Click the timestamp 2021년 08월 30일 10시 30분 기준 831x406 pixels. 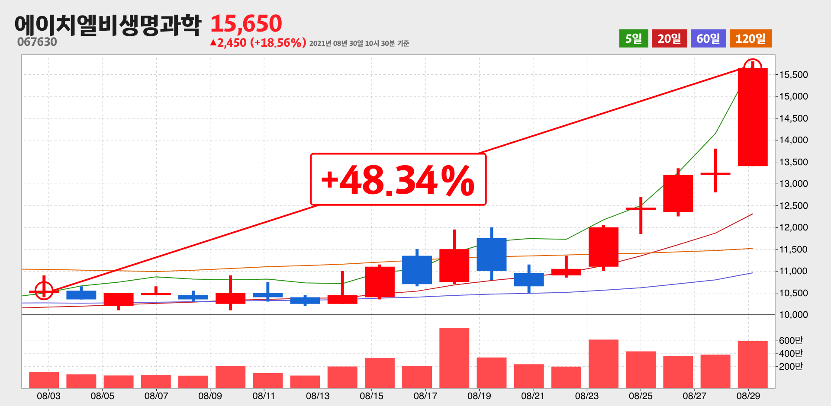click(359, 43)
